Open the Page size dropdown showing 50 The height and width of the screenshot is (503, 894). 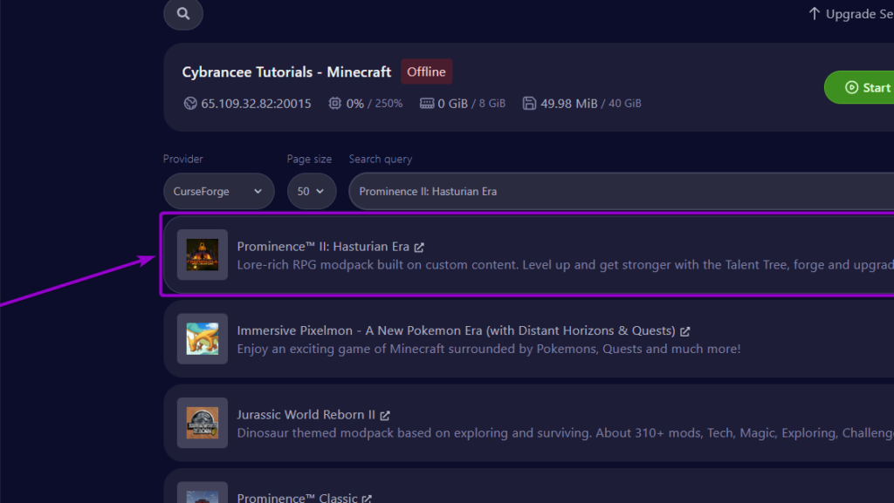[312, 191]
